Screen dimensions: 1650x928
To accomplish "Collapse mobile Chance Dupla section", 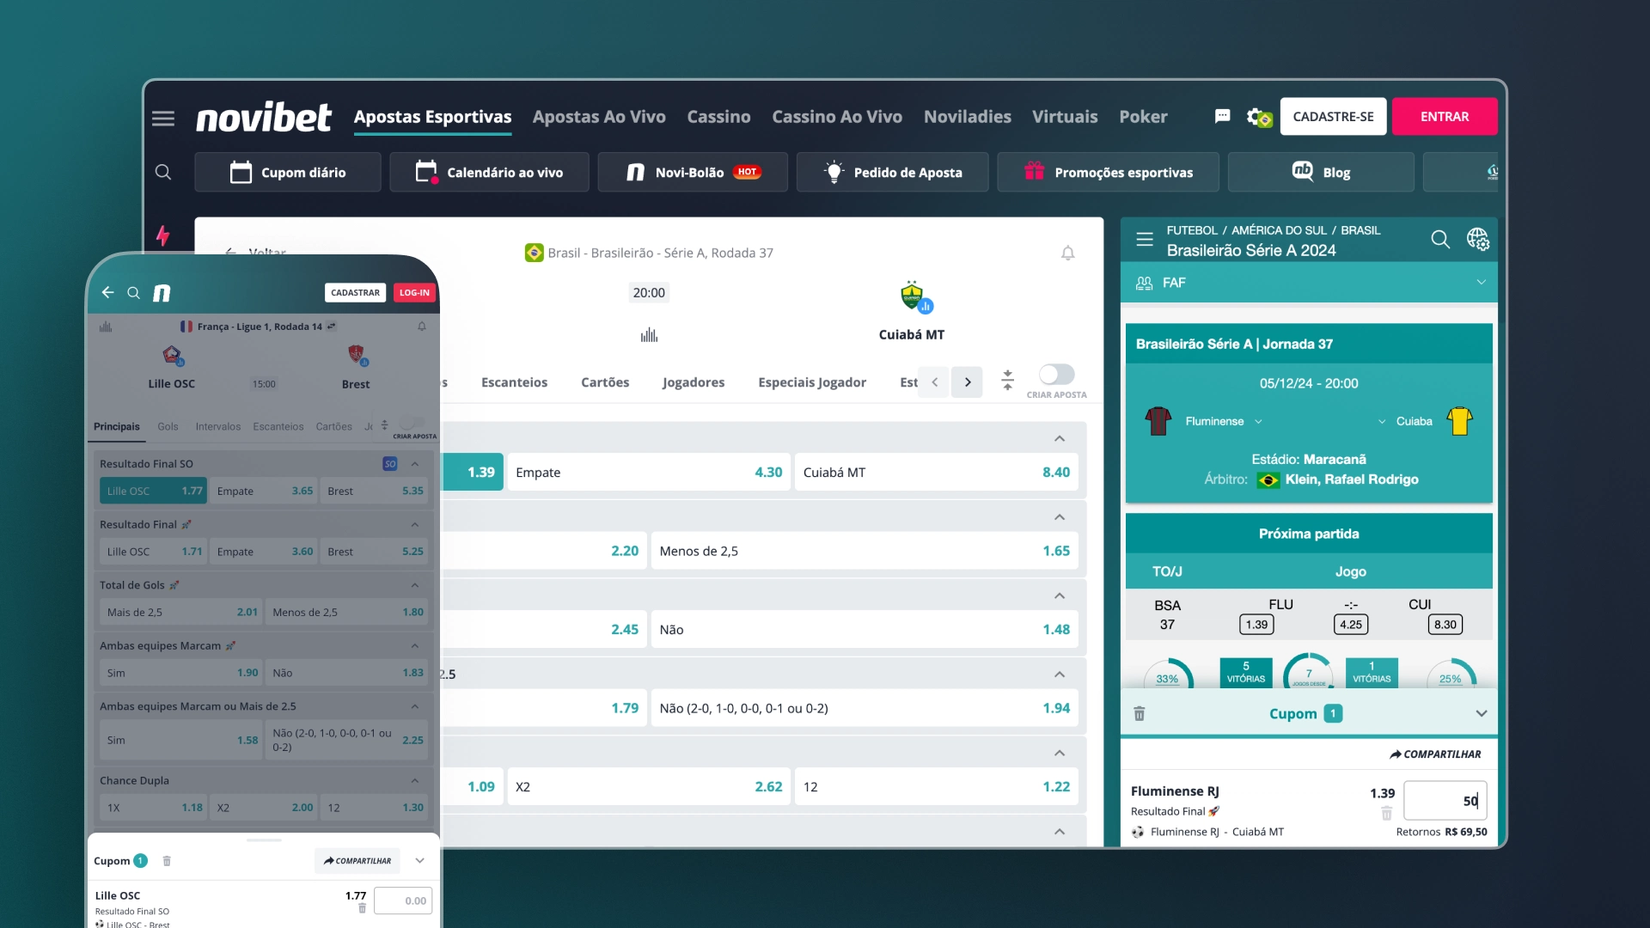I will (x=415, y=780).
